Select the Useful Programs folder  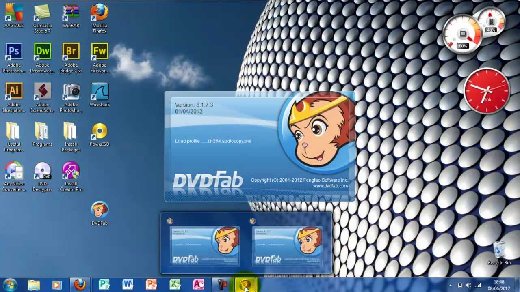coord(14,138)
